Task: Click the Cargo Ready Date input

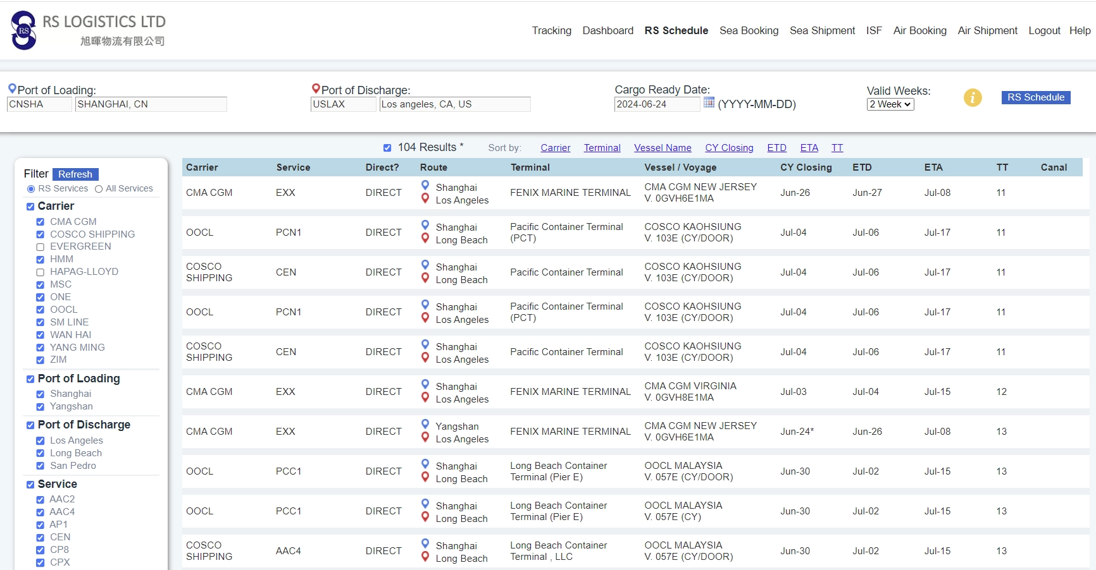Action: pos(657,104)
